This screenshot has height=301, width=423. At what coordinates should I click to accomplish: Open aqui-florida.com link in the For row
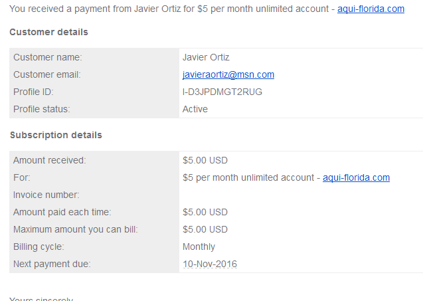point(356,177)
